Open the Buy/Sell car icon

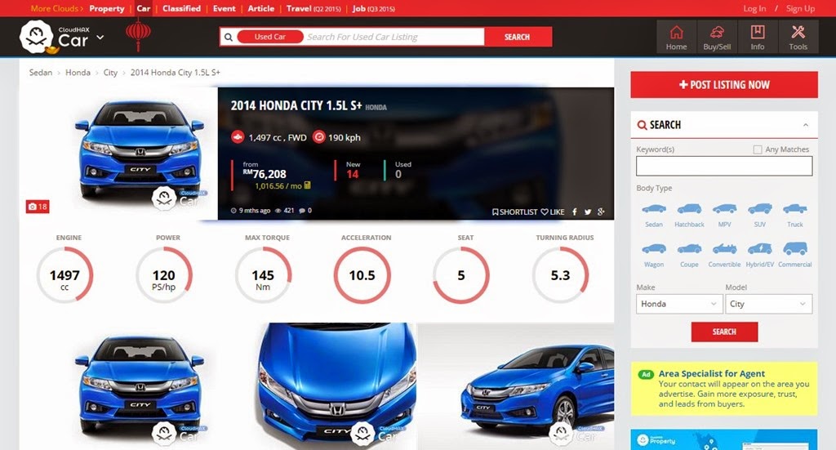click(717, 38)
